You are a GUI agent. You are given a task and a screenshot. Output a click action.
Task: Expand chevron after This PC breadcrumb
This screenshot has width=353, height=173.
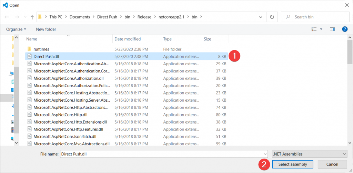pos(66,17)
